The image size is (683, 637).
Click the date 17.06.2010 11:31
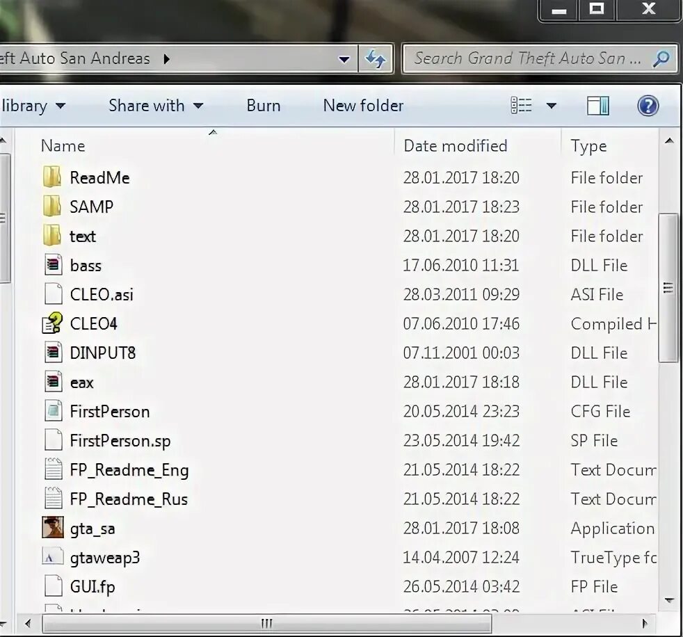point(461,265)
